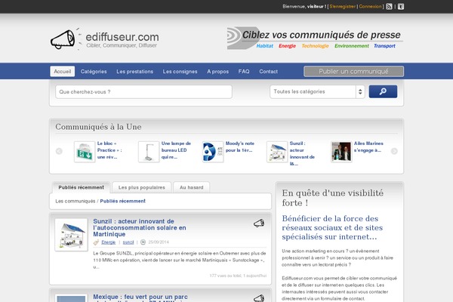Open Sunzil autoconsommation solaire article title
Image resolution: width=453 pixels, height=302 pixels.
point(140,228)
